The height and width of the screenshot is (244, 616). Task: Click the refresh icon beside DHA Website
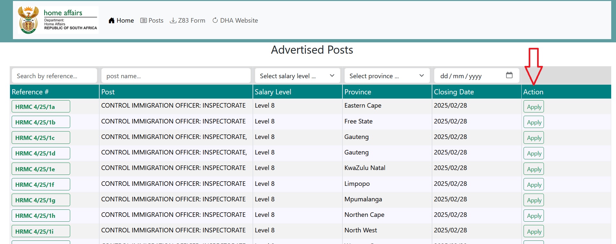coord(215,20)
